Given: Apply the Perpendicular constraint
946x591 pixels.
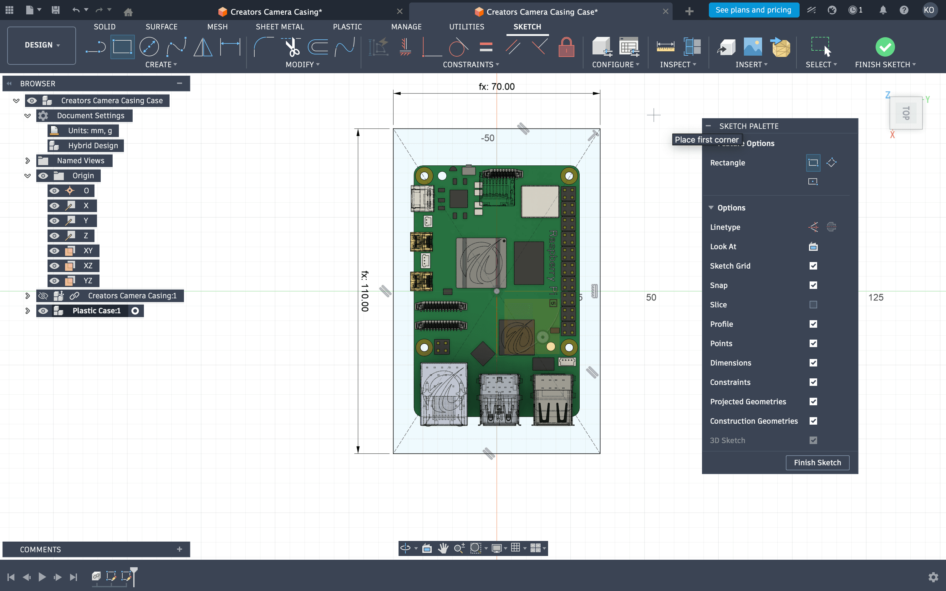Looking at the screenshot, I should (539, 47).
